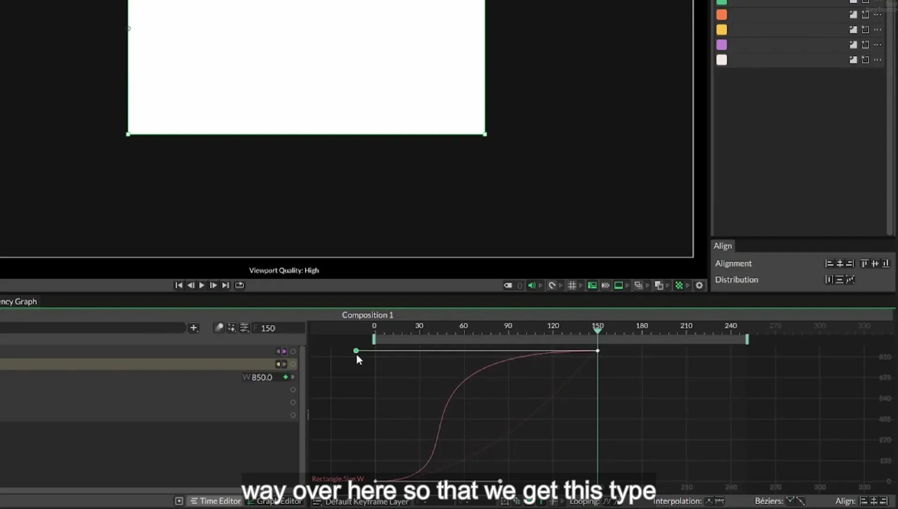The width and height of the screenshot is (898, 509).
Task: Jump to the last frame
Action: [x=225, y=285]
